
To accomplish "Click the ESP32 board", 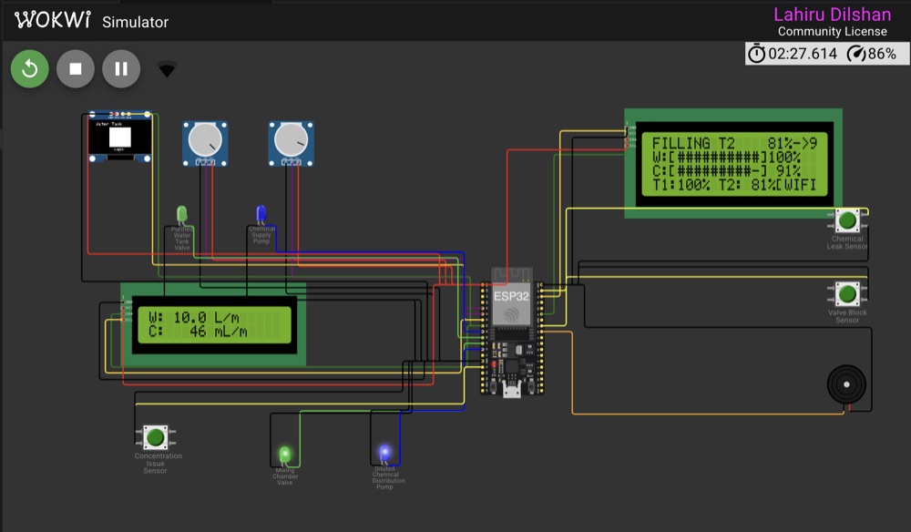I will click(x=512, y=332).
